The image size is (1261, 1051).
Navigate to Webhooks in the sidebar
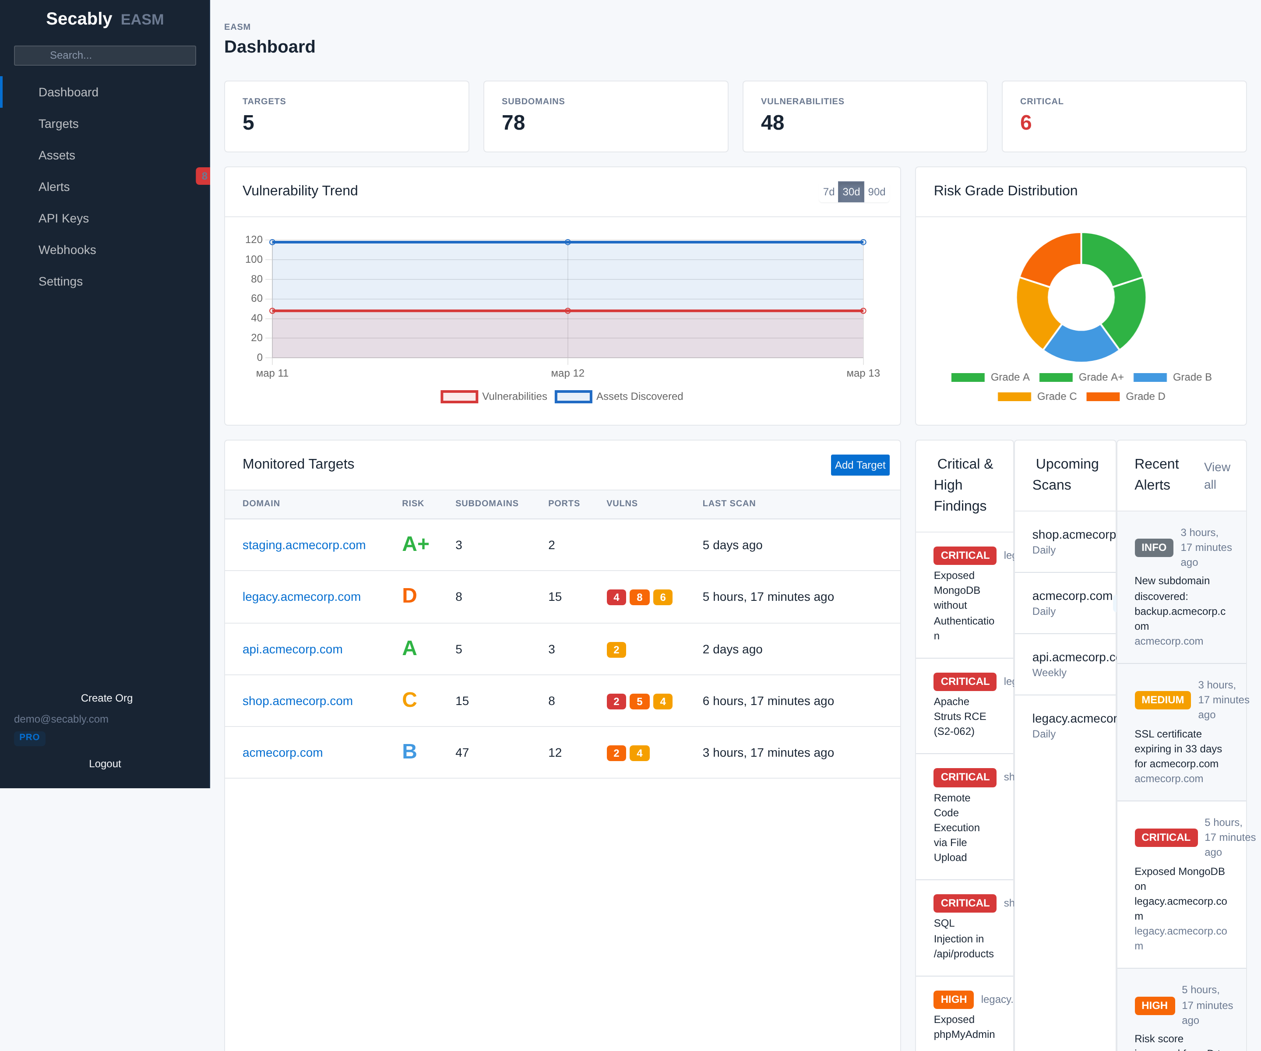(x=67, y=250)
